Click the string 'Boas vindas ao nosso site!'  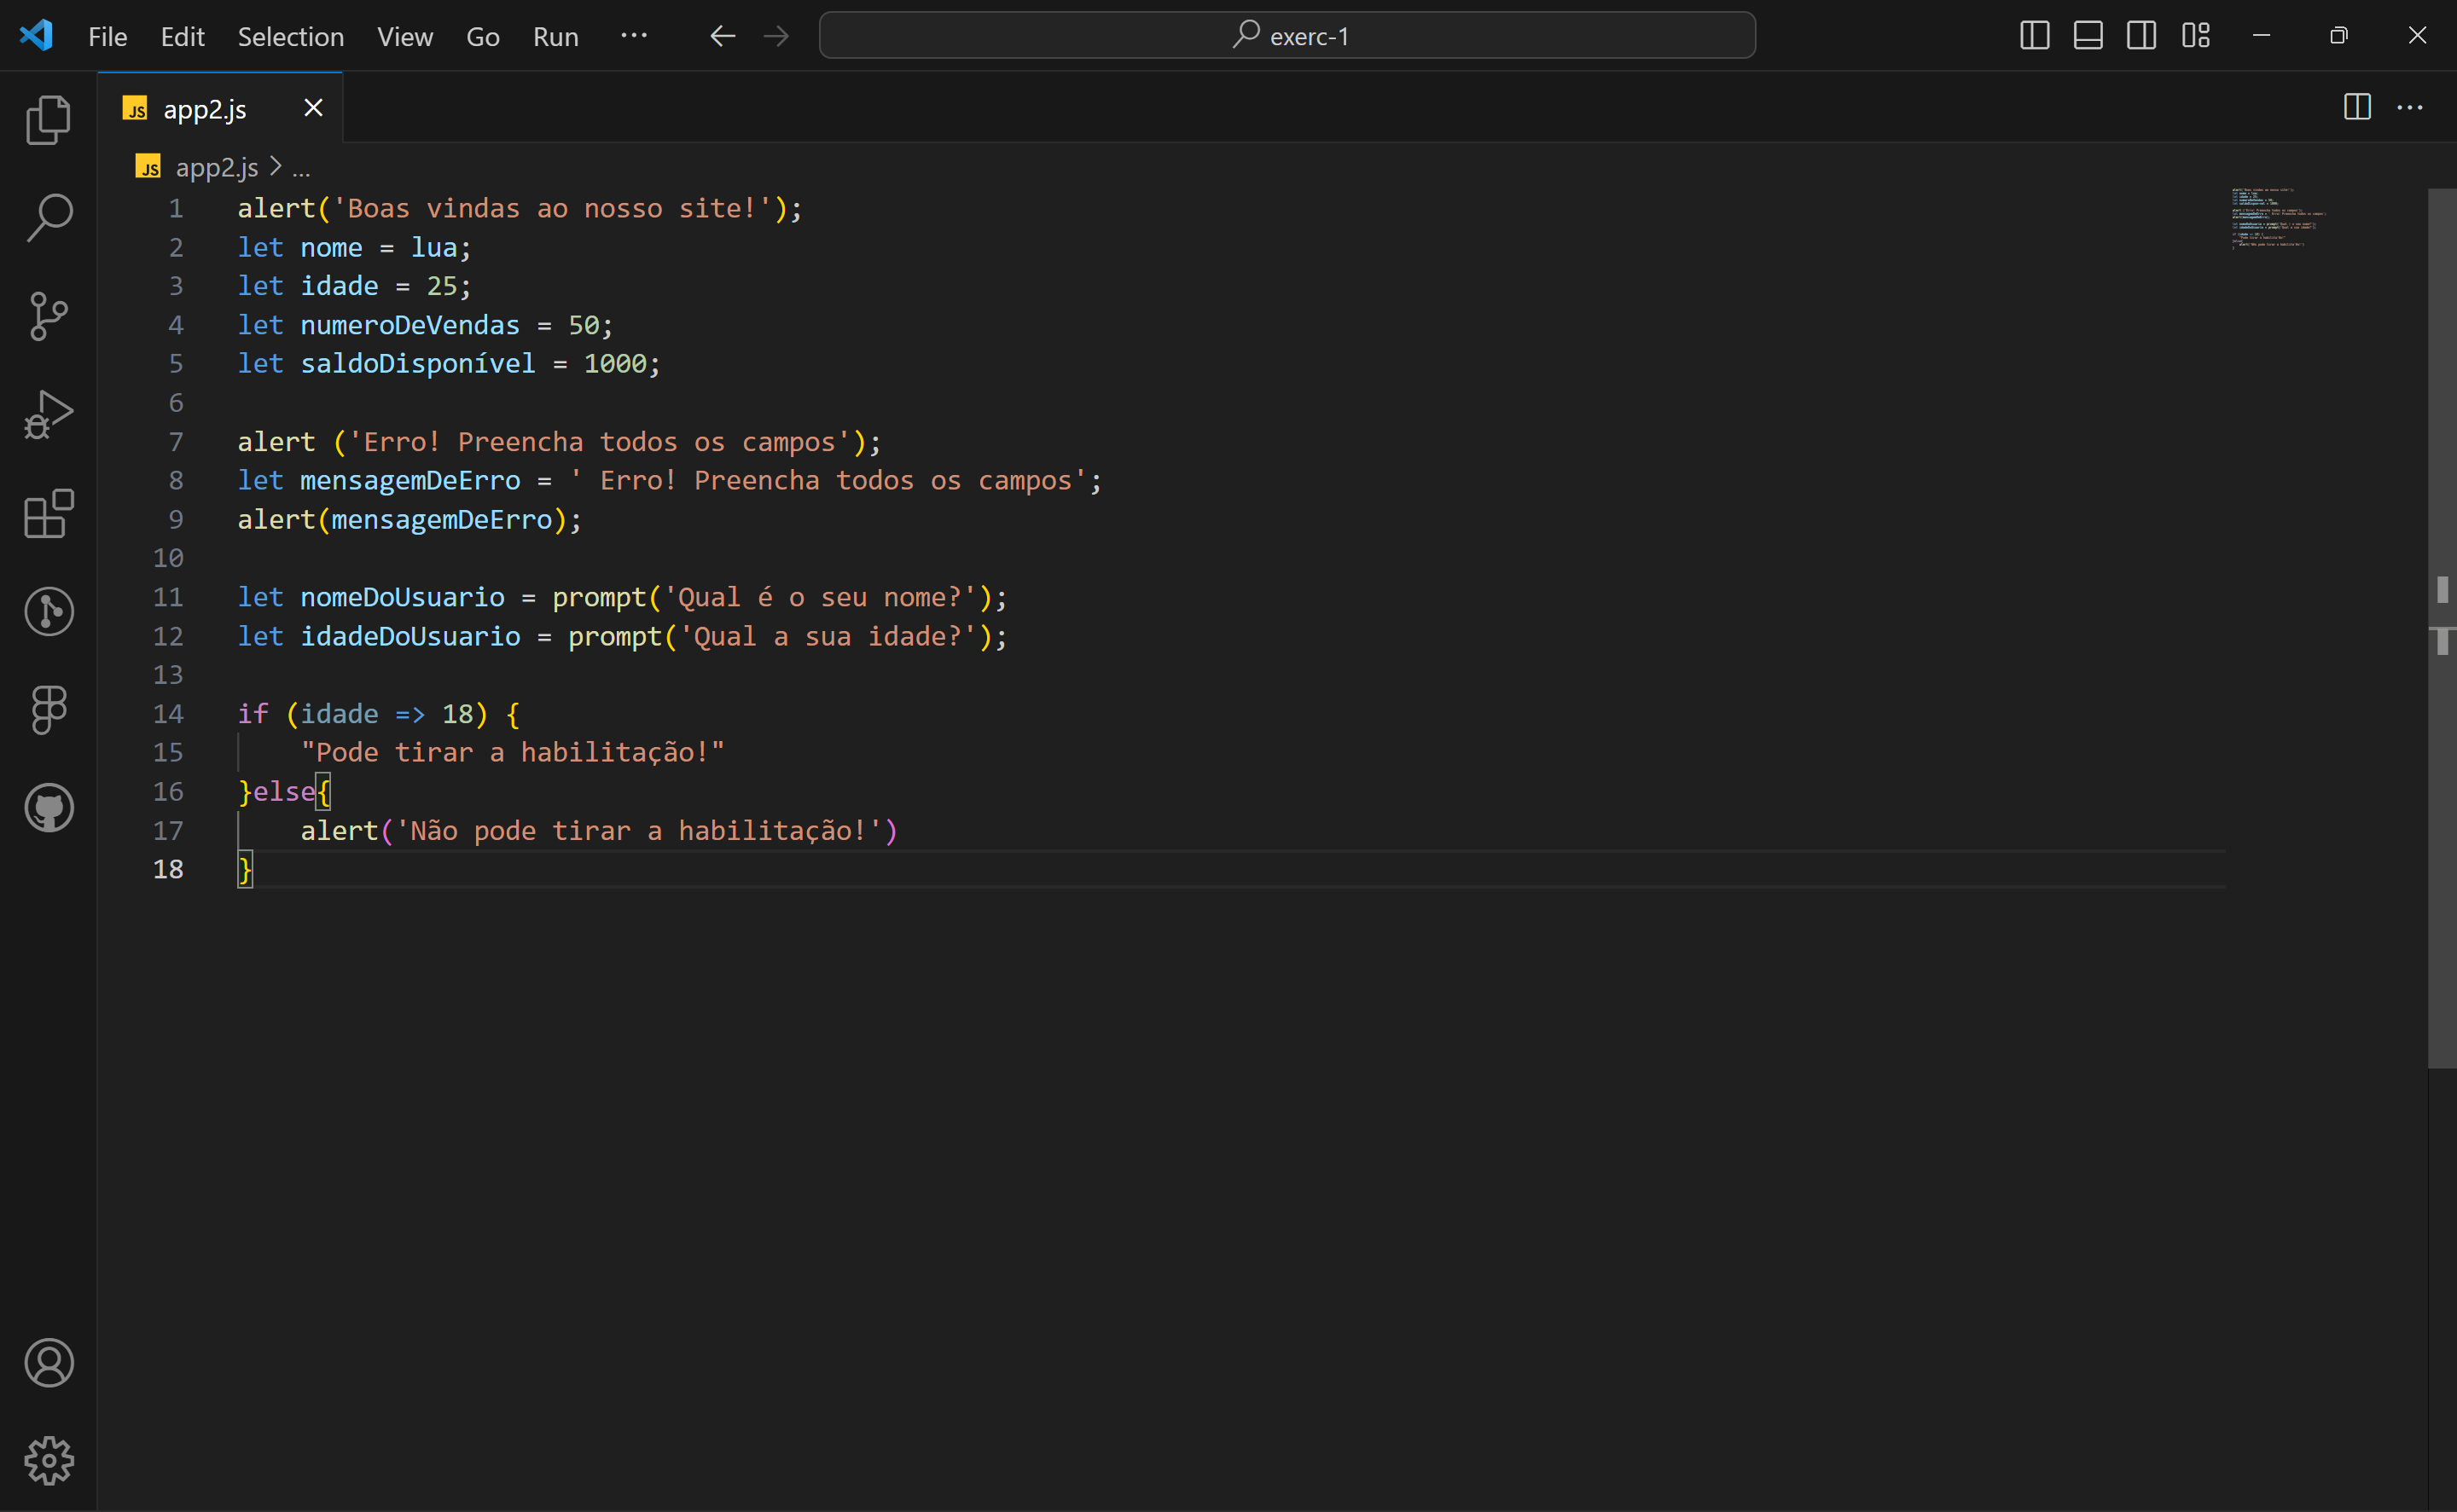click(552, 208)
